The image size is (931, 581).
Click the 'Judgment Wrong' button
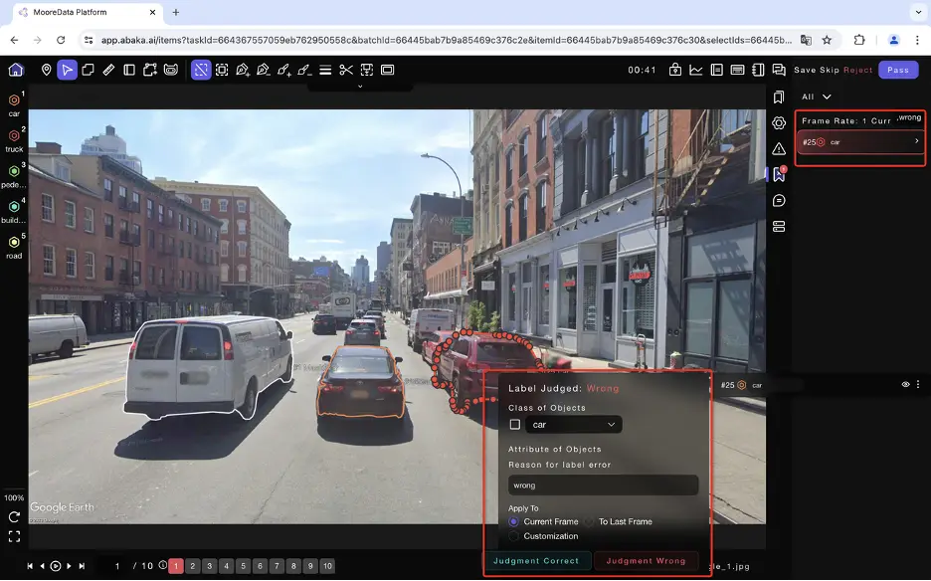[647, 560]
